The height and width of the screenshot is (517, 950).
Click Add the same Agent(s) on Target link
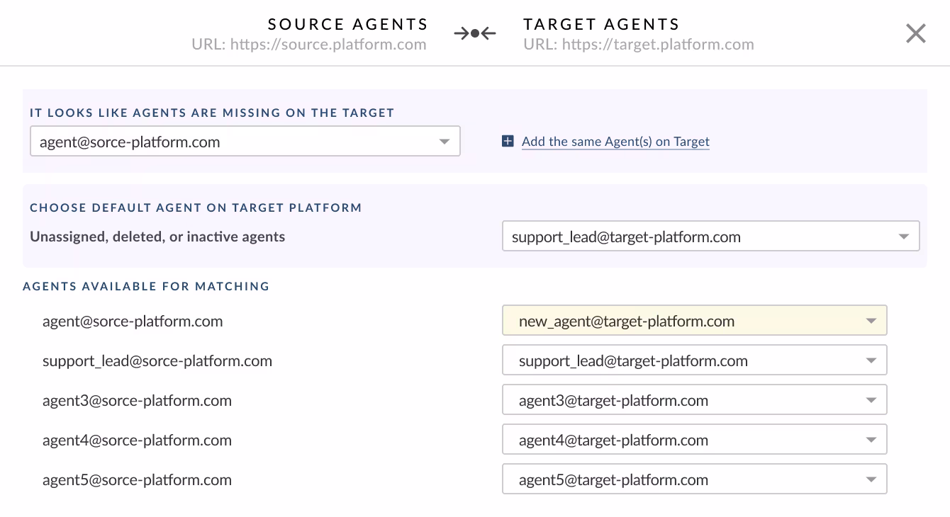(x=615, y=142)
